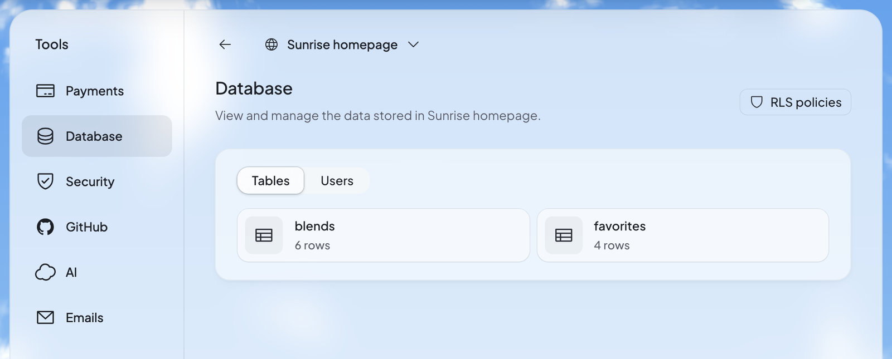This screenshot has height=359, width=892.
Task: Click the Emails envelope icon
Action: (x=45, y=318)
